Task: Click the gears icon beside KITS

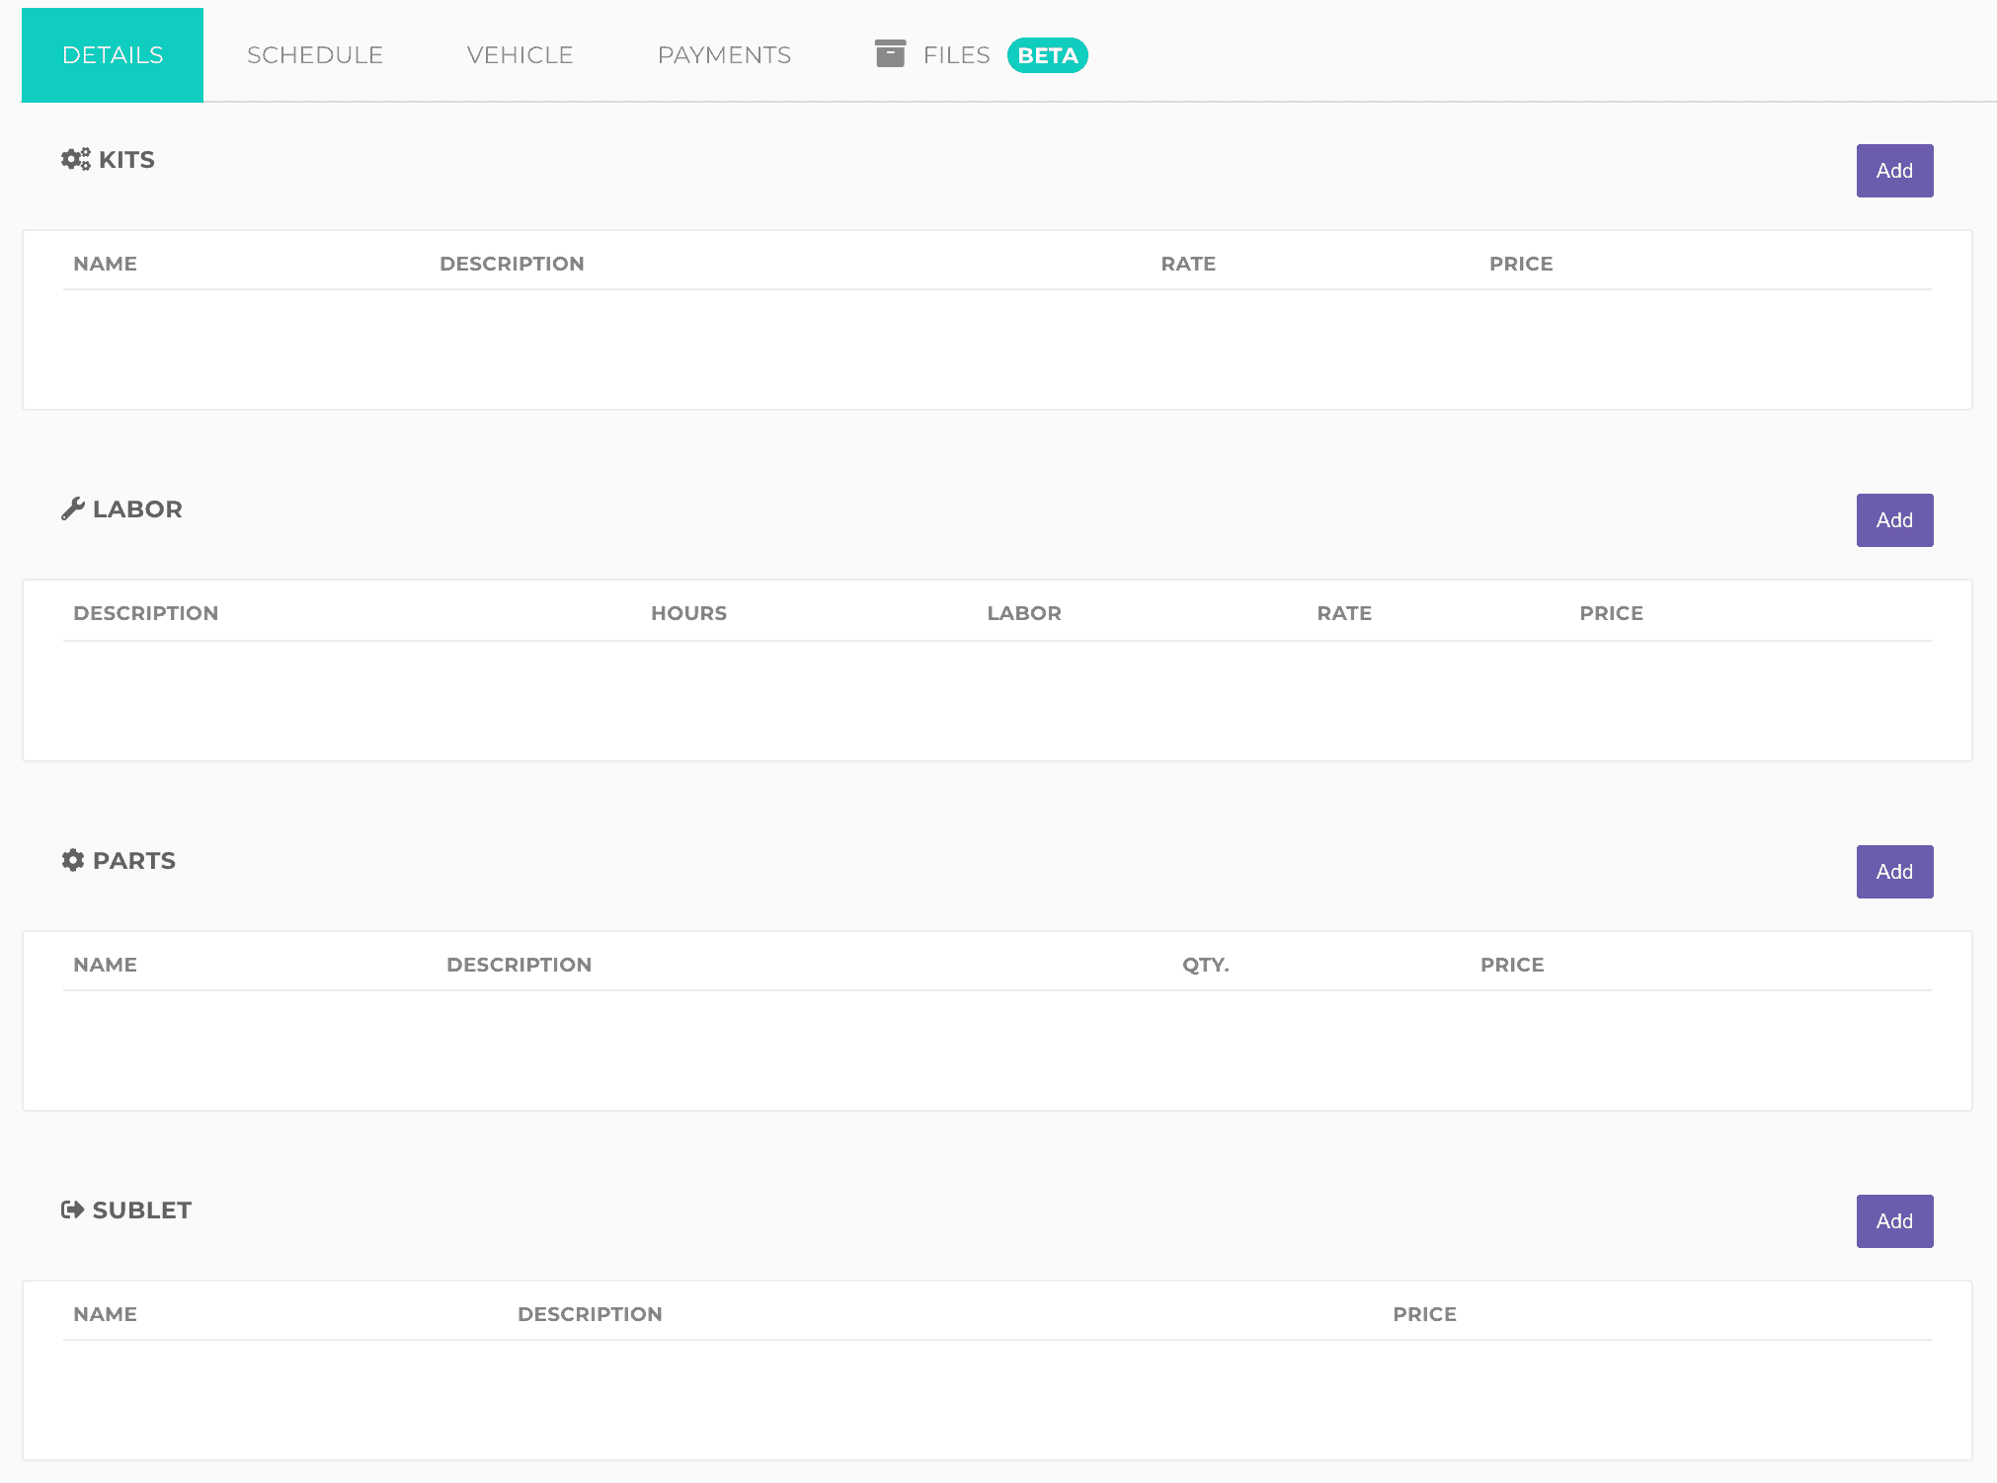Action: click(75, 159)
